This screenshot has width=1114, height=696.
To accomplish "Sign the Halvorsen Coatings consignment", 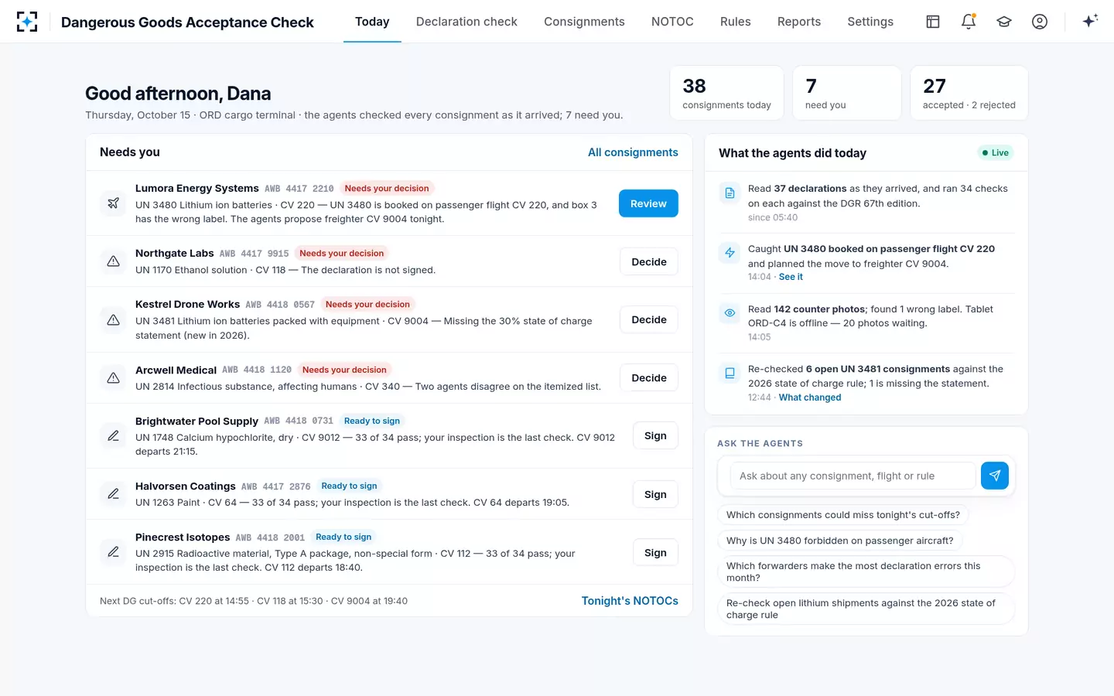I will (655, 494).
